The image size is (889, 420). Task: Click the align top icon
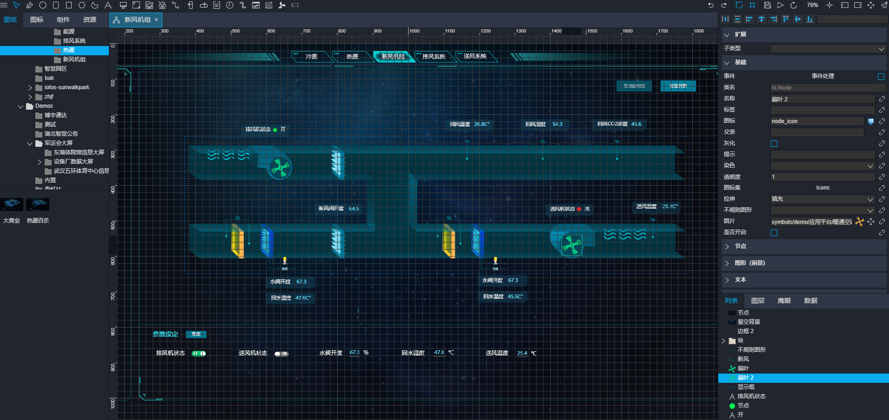786,19
